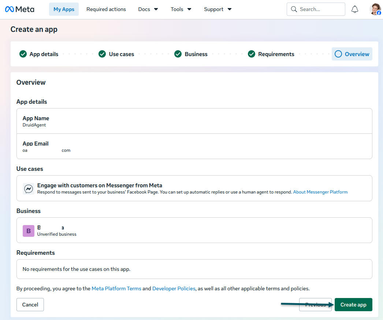
Task: Go to Use cases step
Action: click(122, 54)
